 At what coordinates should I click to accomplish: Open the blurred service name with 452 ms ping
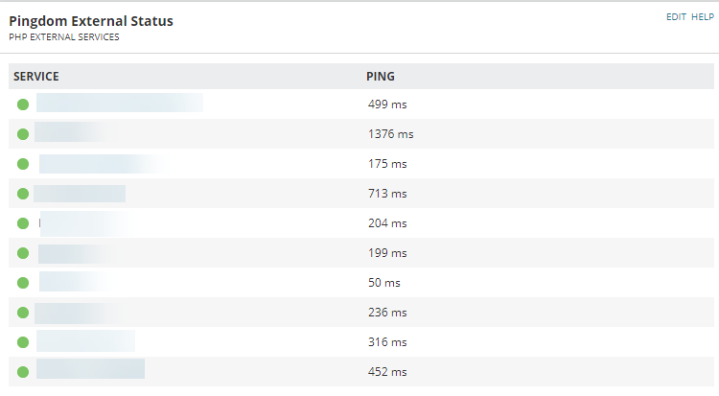coord(90,369)
